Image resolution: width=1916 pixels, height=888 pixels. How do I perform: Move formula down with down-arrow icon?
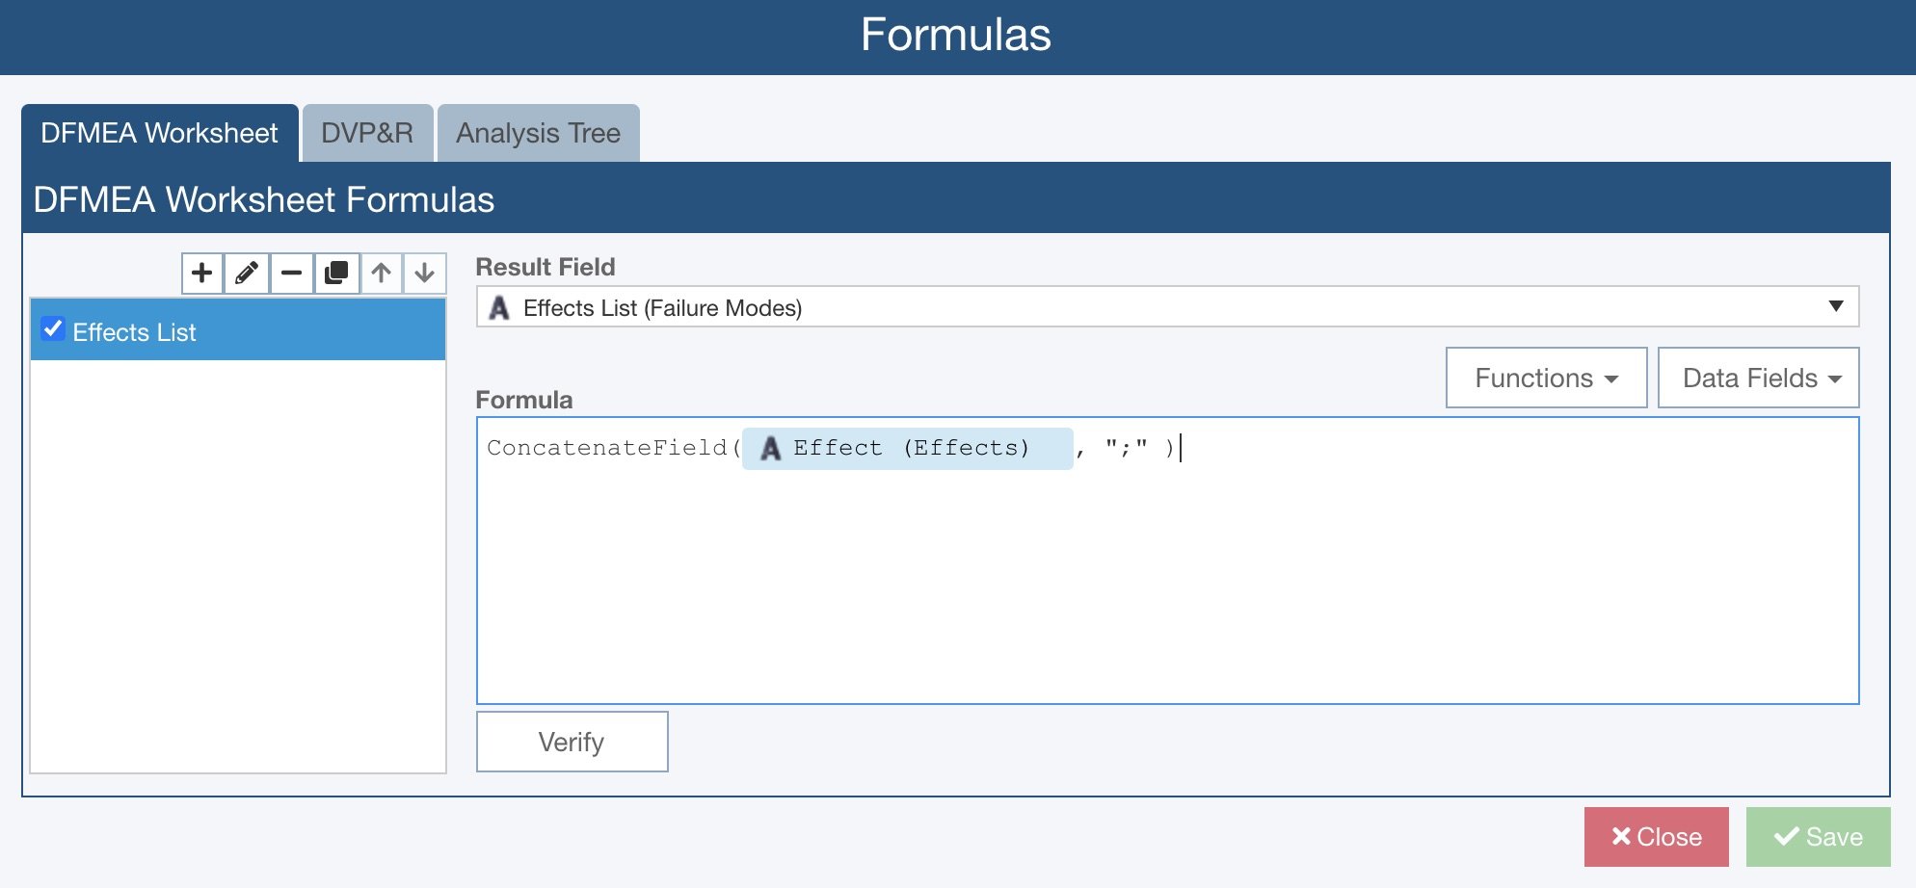click(424, 273)
